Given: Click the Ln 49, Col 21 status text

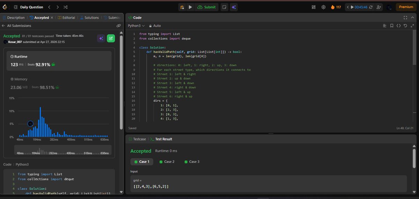Looking at the screenshot, I should (405, 128).
